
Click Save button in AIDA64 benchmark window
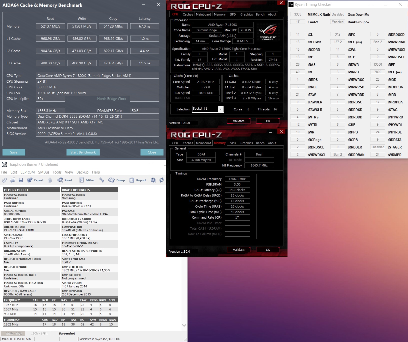coord(14,152)
